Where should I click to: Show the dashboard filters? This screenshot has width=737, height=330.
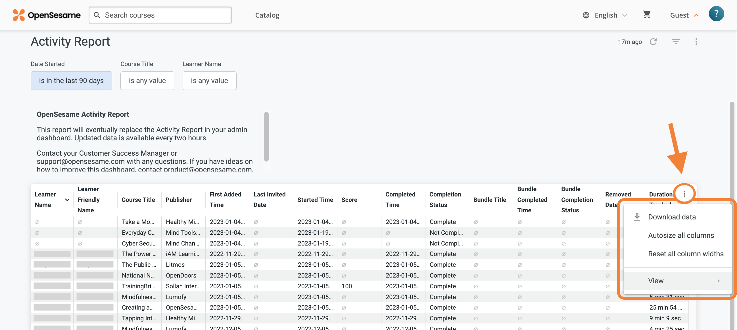[x=675, y=42]
